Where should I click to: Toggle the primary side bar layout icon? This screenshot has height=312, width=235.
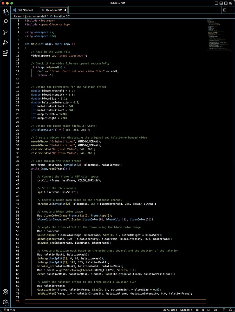[x=217, y=3]
